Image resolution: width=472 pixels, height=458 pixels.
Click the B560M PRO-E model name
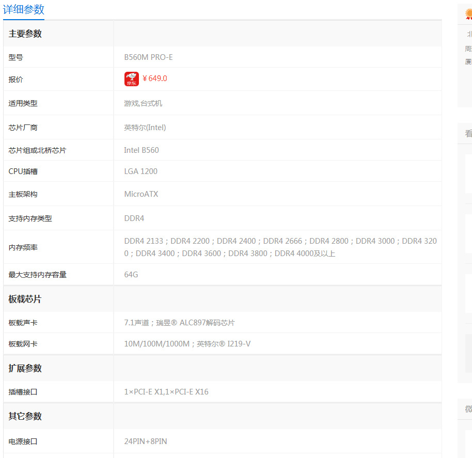click(x=148, y=57)
